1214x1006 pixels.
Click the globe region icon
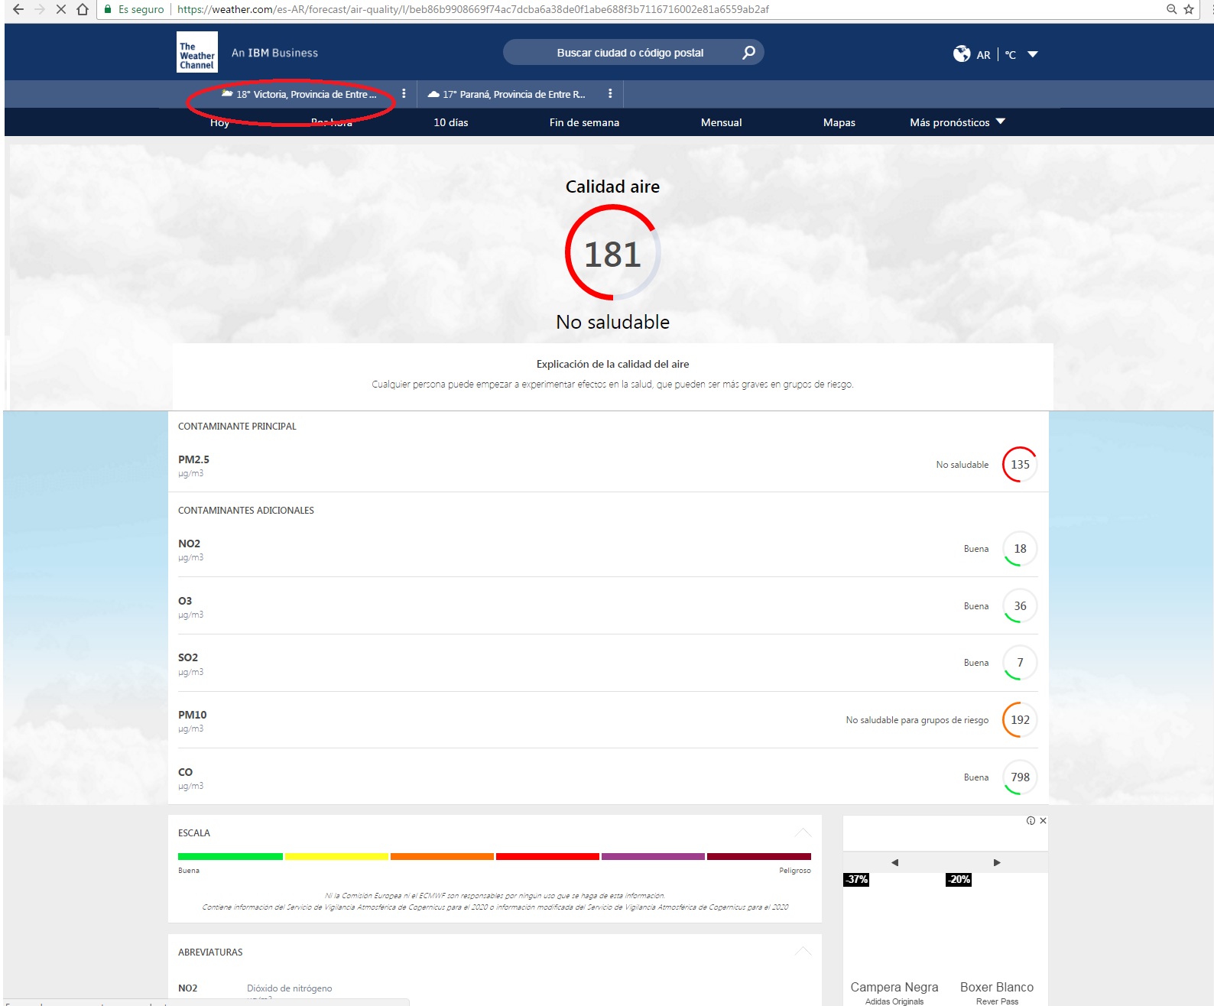click(961, 54)
